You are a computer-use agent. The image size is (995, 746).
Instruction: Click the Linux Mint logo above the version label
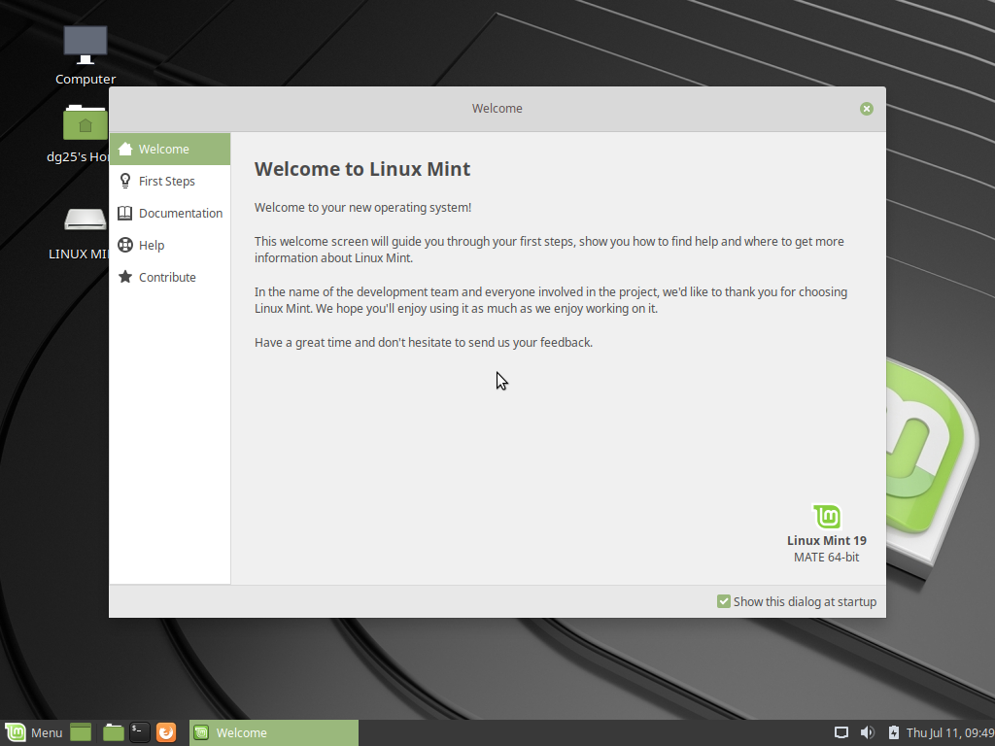(x=826, y=517)
